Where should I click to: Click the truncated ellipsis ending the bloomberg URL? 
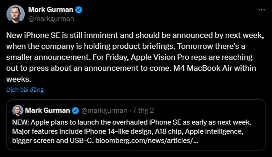pyautogui.click(x=195, y=141)
